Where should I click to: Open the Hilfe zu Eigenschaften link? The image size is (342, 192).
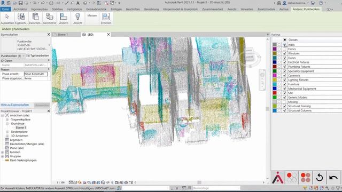coord(14,105)
